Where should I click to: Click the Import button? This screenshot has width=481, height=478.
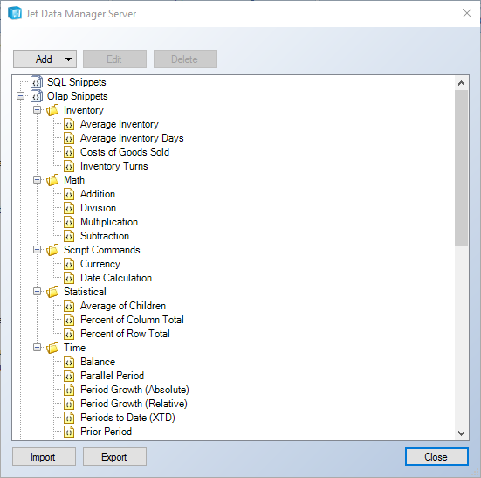tap(44, 456)
